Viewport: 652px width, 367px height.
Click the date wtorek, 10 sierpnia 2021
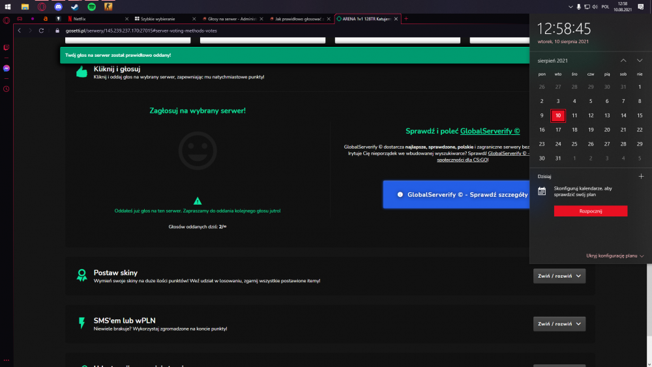coord(563,42)
